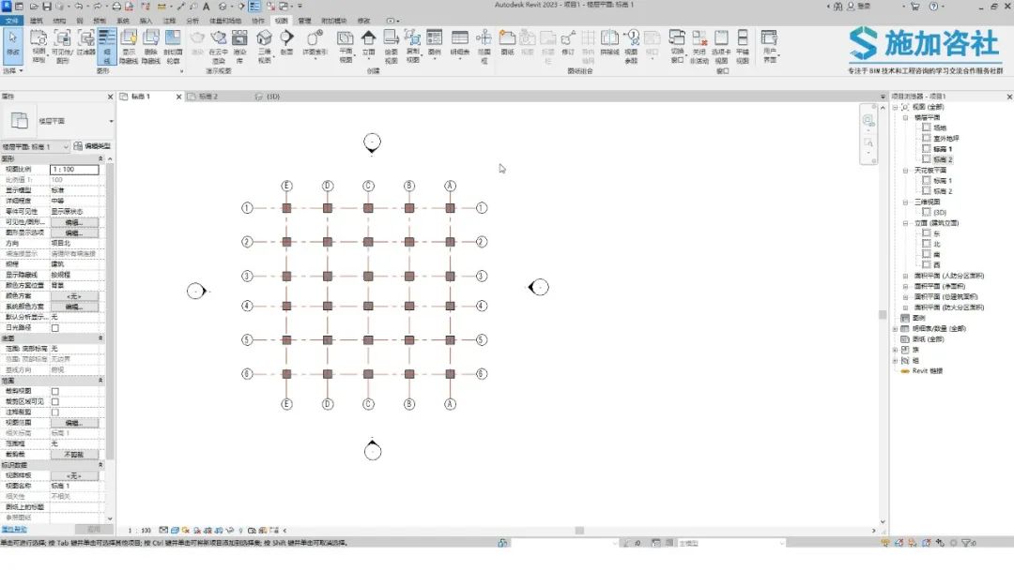
Task: Open the help question-mark icon in title bar
Action: point(934,7)
